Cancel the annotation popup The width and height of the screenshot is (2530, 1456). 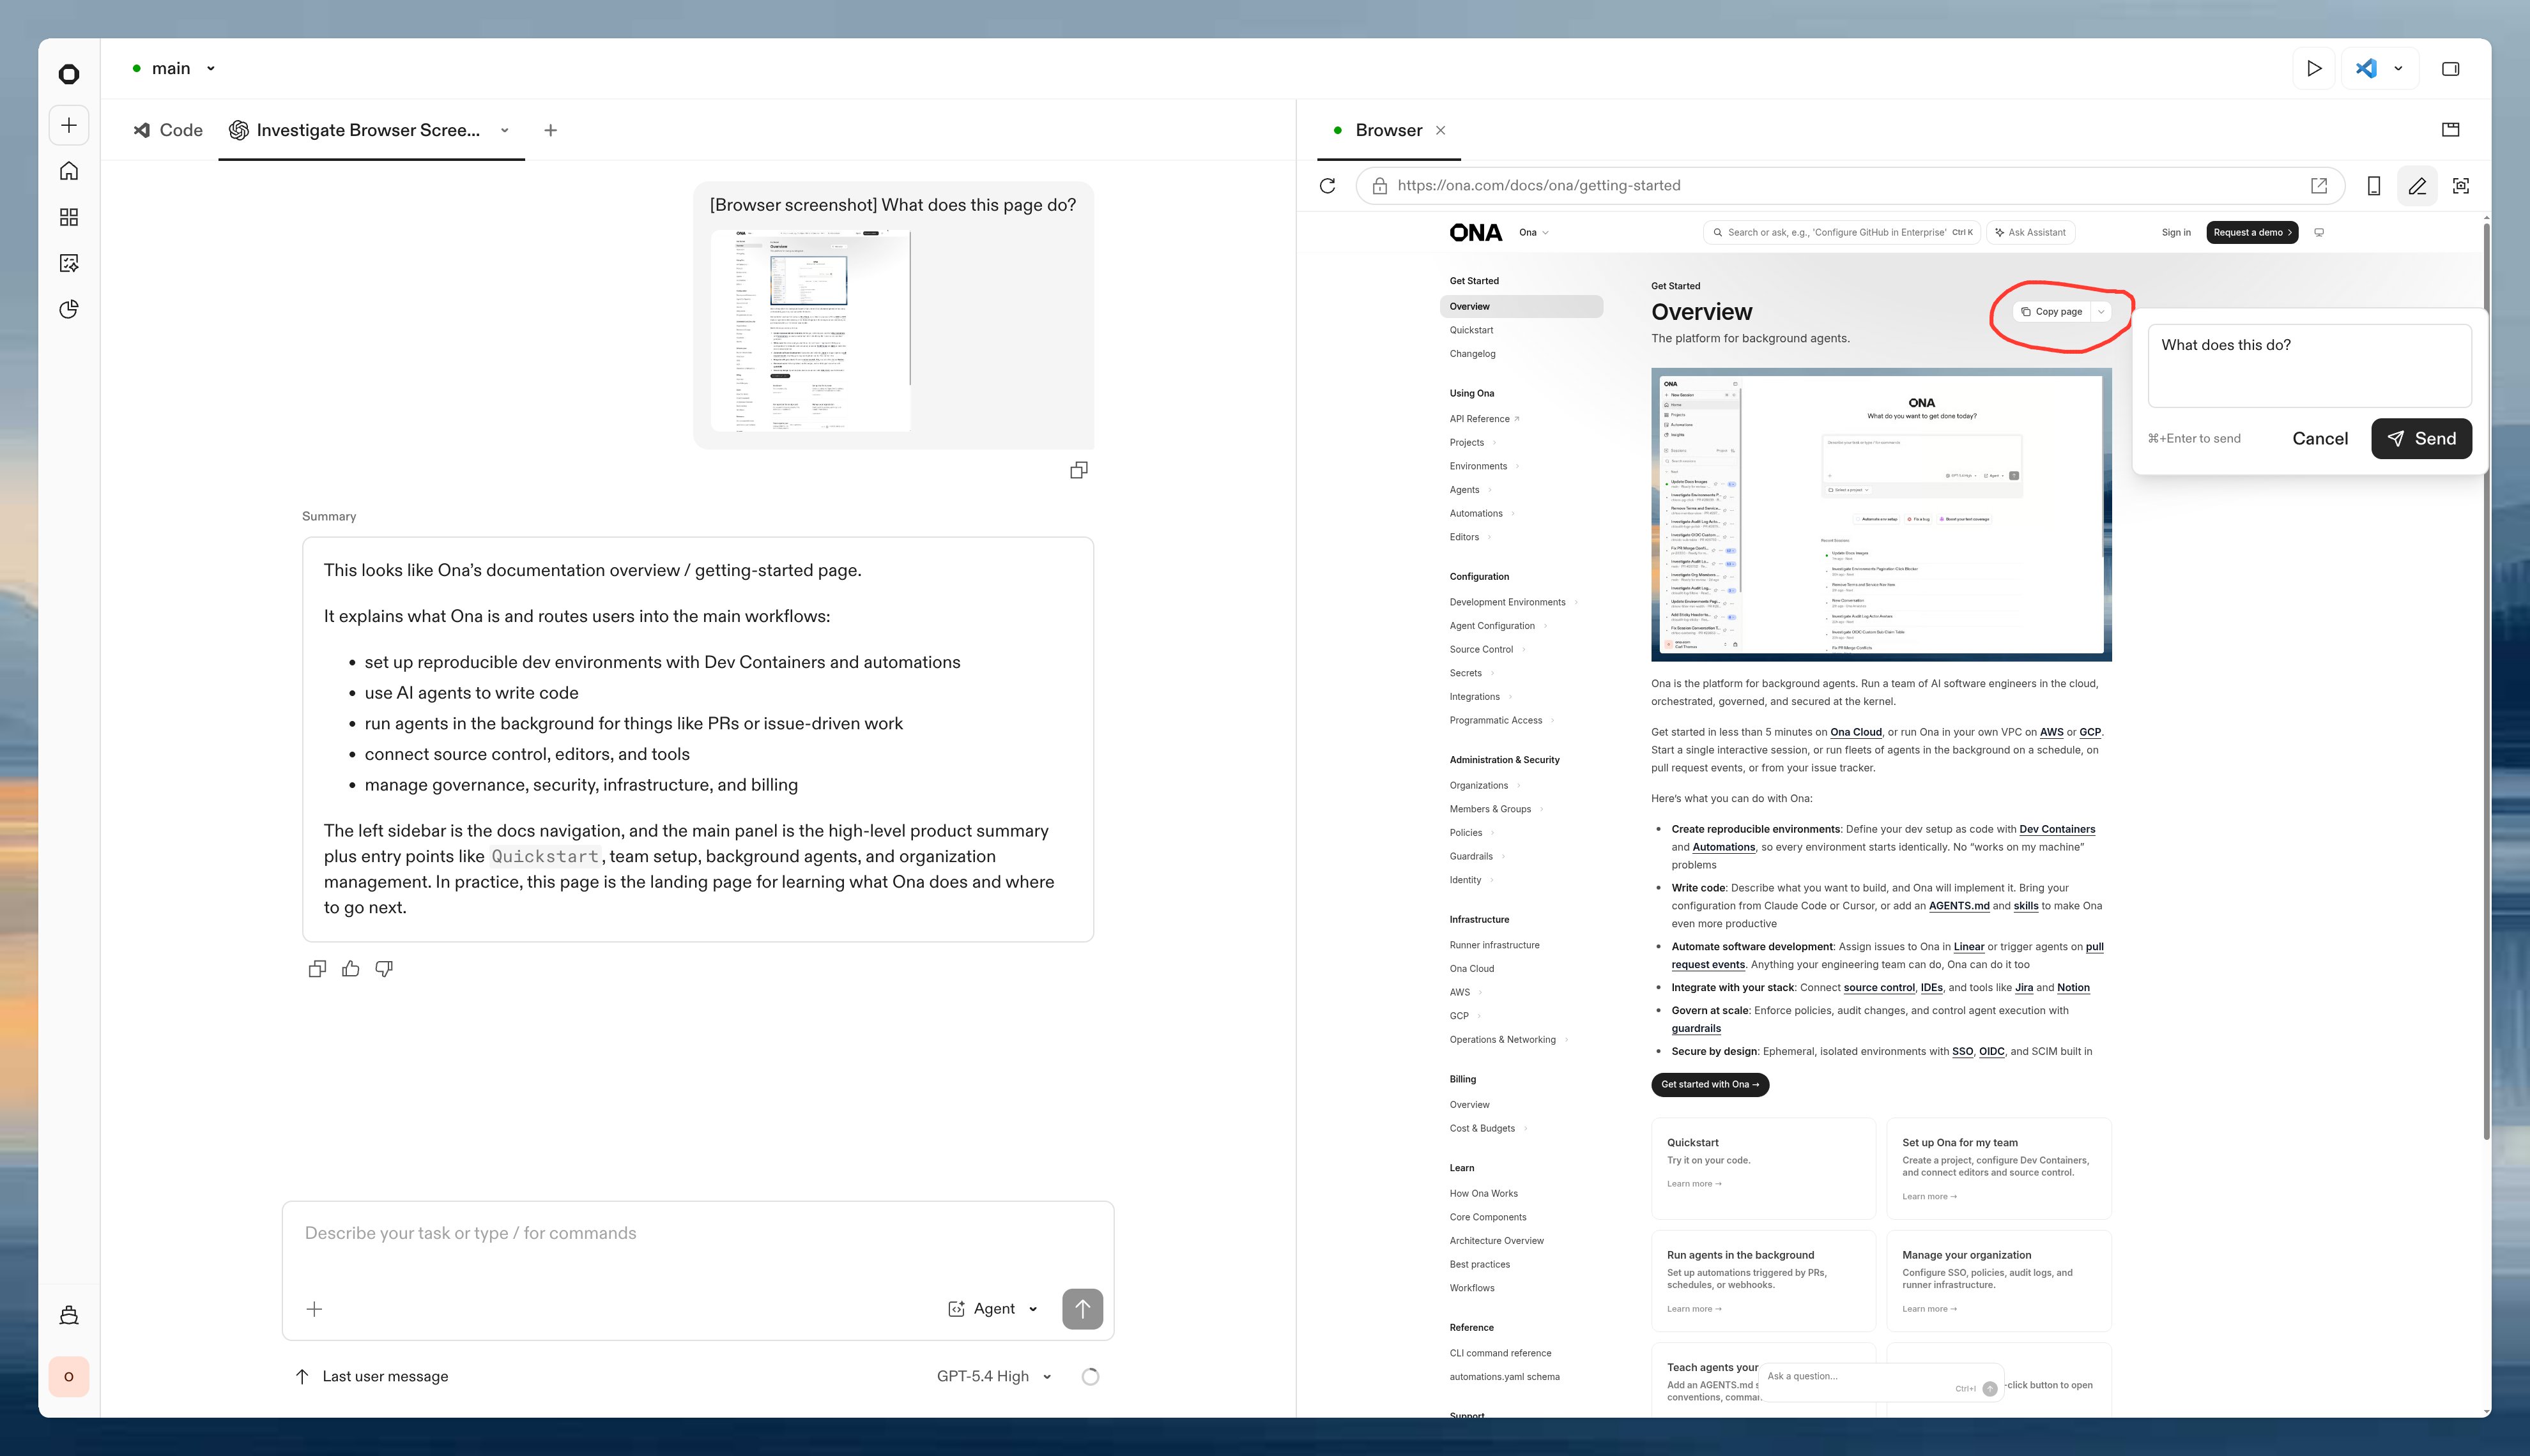click(x=2320, y=439)
